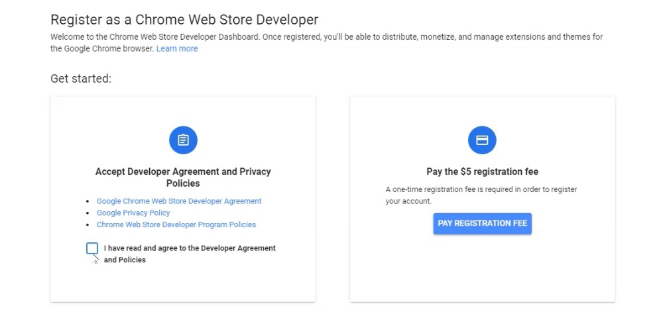Click the Pay Registration Fee button
This screenshot has height=329, width=659.
tap(483, 224)
